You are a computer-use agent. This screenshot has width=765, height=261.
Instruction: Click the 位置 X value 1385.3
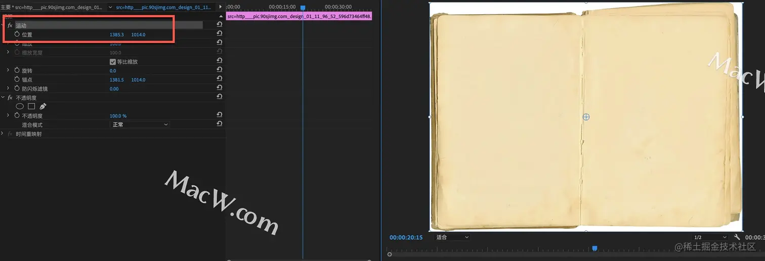point(117,34)
